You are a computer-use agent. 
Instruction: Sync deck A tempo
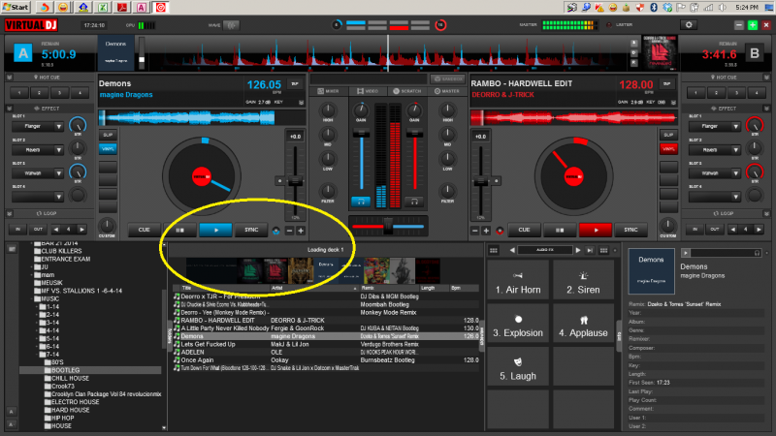(251, 230)
